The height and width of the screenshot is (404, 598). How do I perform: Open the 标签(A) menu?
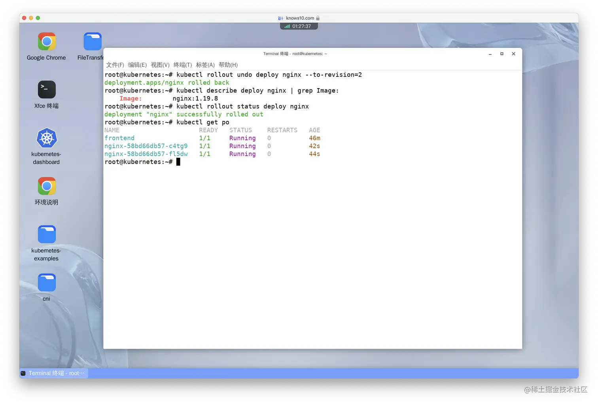click(205, 65)
